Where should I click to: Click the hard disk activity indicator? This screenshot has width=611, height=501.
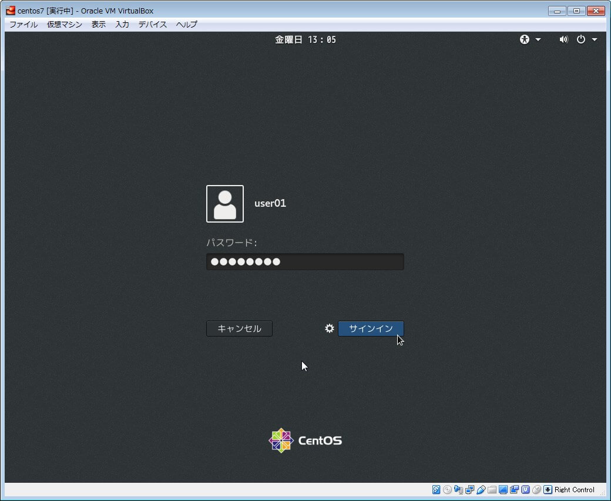(x=437, y=490)
